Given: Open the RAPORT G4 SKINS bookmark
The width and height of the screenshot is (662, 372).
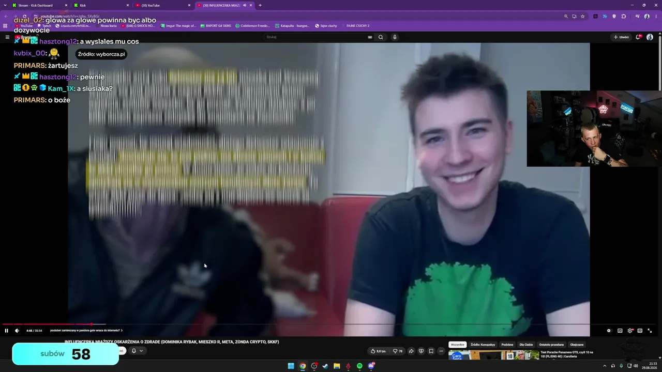Looking at the screenshot, I should 216,26.
